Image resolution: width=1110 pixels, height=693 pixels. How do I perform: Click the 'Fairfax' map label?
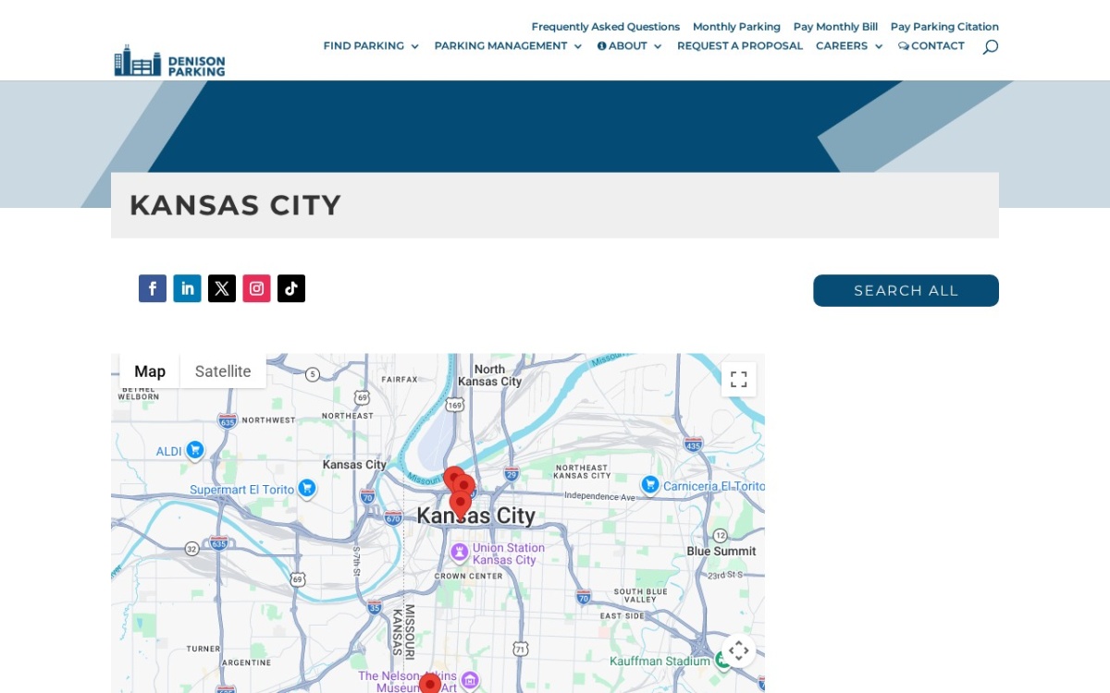coord(400,379)
